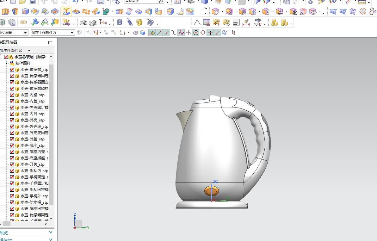Collapse the 预览 panel chevron
Image resolution: width=377 pixels, height=241 pixels.
point(51,232)
